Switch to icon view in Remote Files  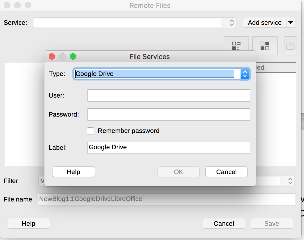click(265, 46)
